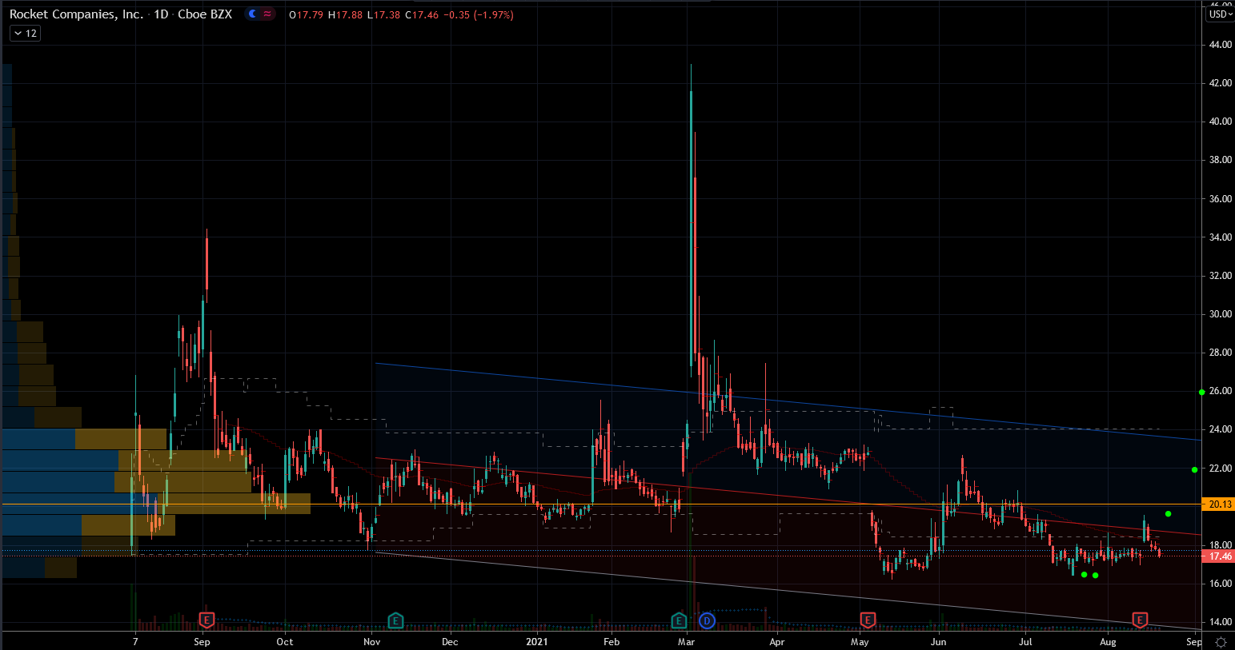
Task: Click the Cboe BZX exchange label
Action: pos(205,14)
